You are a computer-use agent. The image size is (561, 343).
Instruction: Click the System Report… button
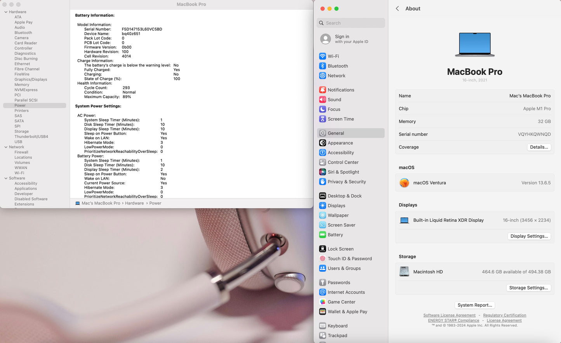474,305
